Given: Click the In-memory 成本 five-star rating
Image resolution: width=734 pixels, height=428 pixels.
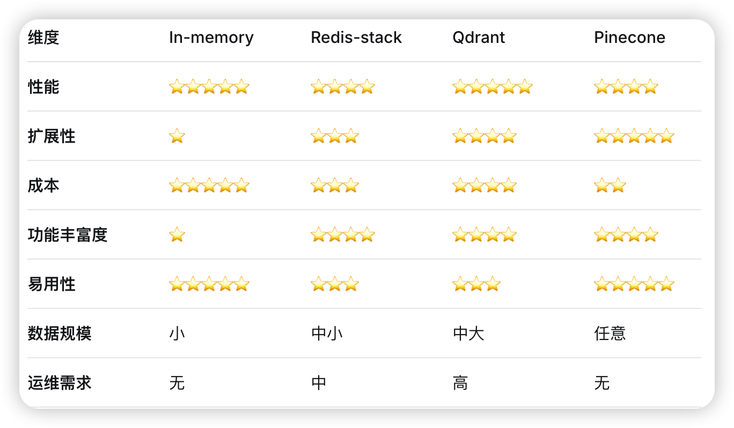Looking at the screenshot, I should [x=209, y=186].
